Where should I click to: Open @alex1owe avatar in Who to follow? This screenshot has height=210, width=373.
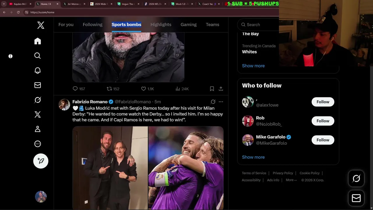tap(248, 102)
